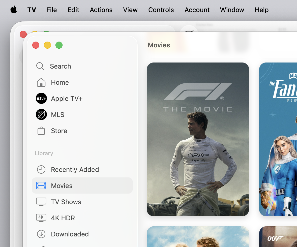
Task: Open the Fantastic Four movie poster
Action: tap(278, 139)
